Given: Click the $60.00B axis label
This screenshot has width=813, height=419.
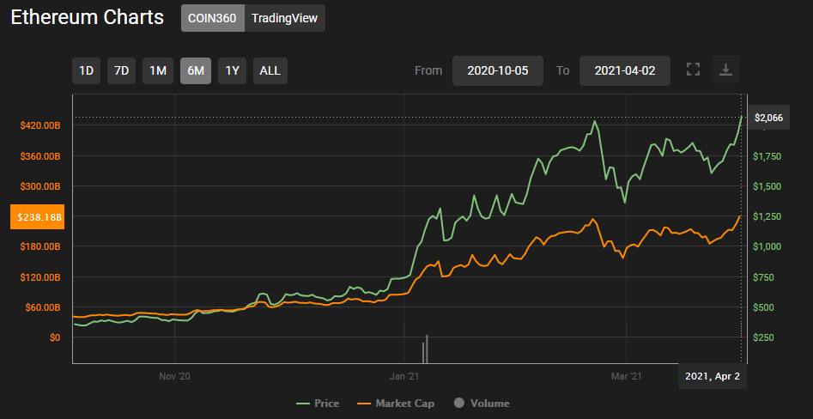Looking at the screenshot, I should point(42,307).
